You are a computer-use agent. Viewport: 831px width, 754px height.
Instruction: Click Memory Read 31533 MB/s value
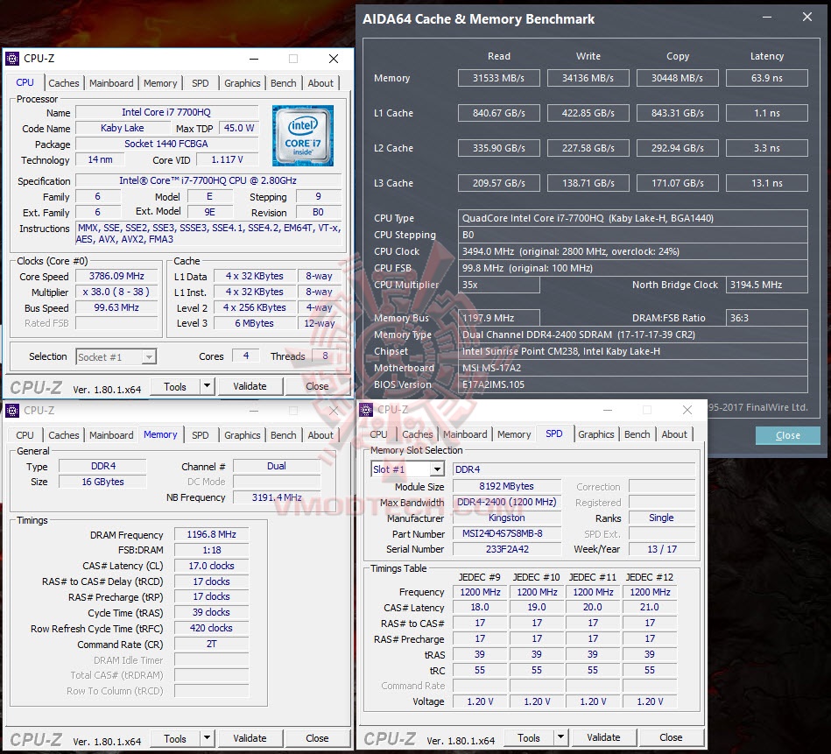click(x=499, y=78)
